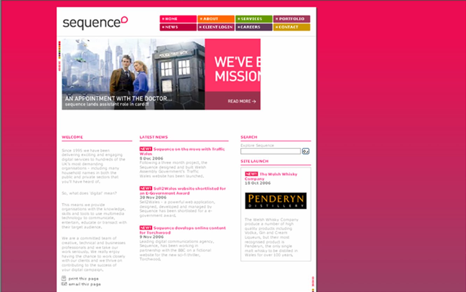Click the print this page link text
The width and height of the screenshot is (466, 292).
[83, 279]
